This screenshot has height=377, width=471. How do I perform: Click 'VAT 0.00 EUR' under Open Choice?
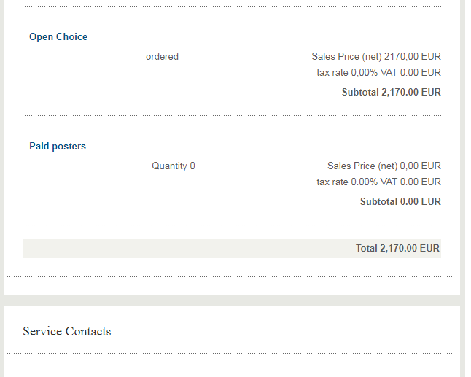(x=410, y=72)
